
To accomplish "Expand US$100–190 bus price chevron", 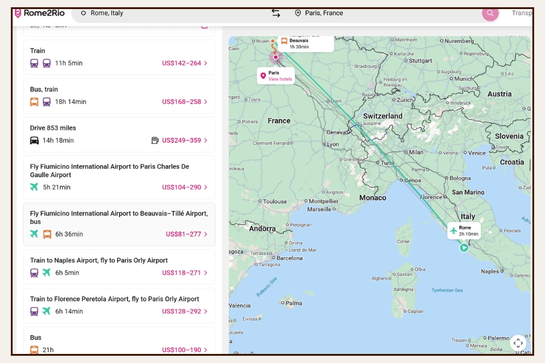I will [x=206, y=350].
